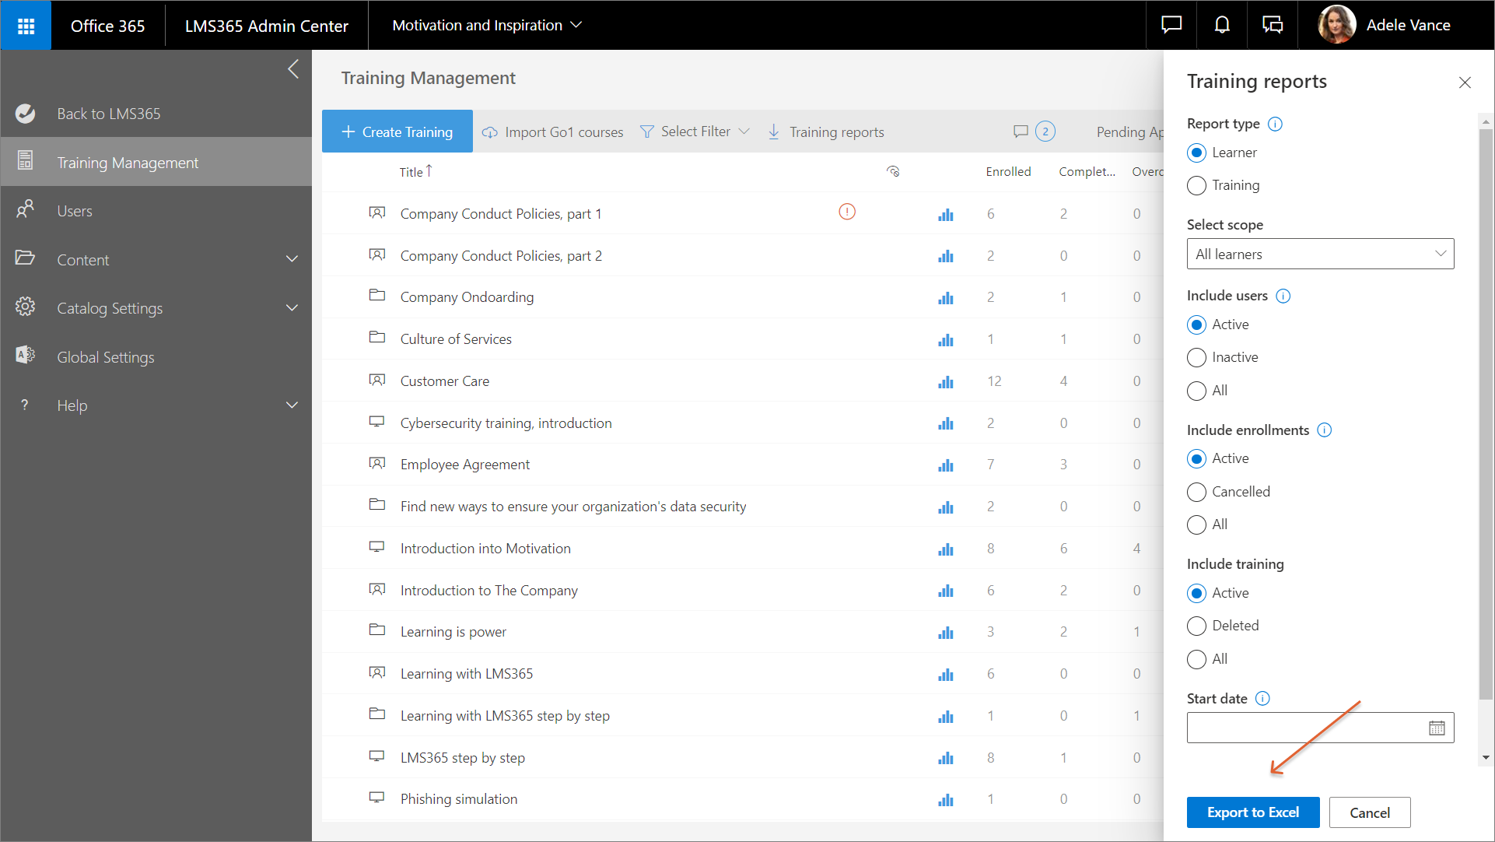
Task: Open the All learners scope dropdown
Action: (x=1319, y=254)
